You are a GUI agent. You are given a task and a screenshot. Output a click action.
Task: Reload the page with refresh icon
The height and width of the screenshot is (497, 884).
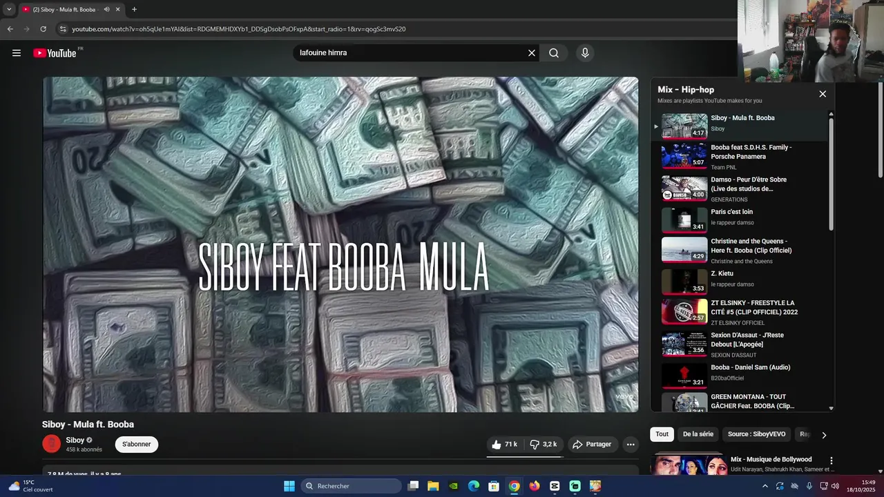click(x=43, y=29)
